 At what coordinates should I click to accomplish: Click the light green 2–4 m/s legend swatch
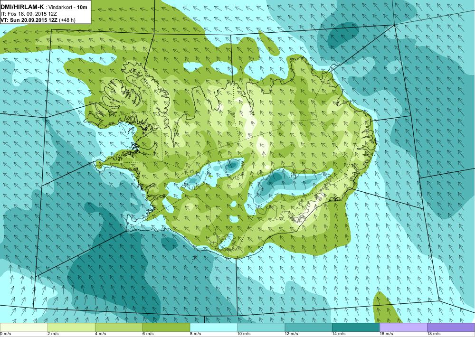click(71, 327)
